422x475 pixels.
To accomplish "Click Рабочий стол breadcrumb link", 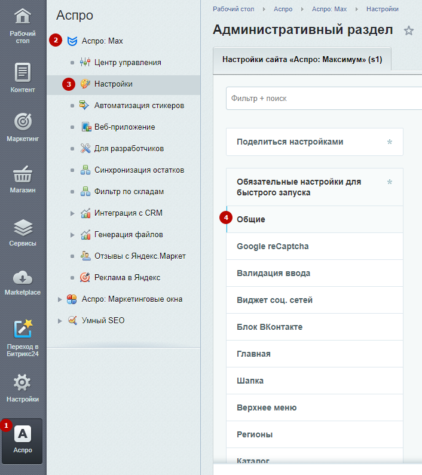I will pos(234,9).
